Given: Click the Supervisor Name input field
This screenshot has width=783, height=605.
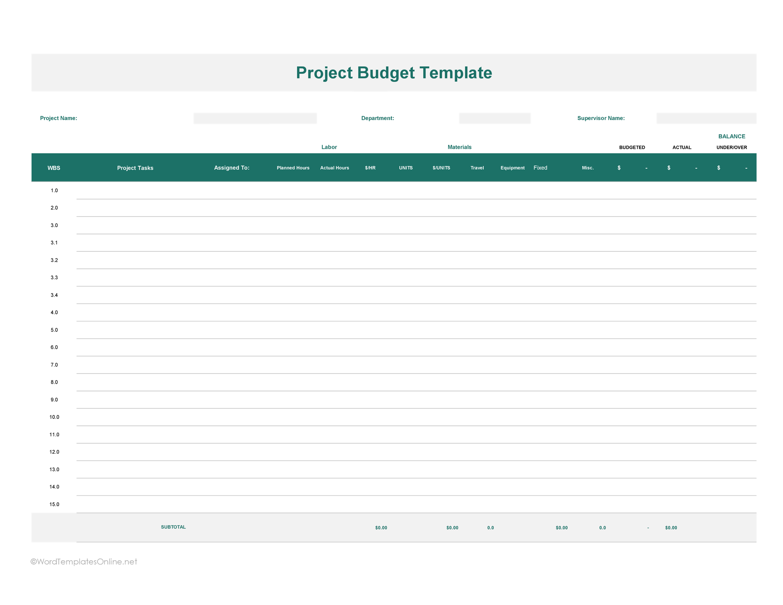Looking at the screenshot, I should pyautogui.click(x=706, y=118).
